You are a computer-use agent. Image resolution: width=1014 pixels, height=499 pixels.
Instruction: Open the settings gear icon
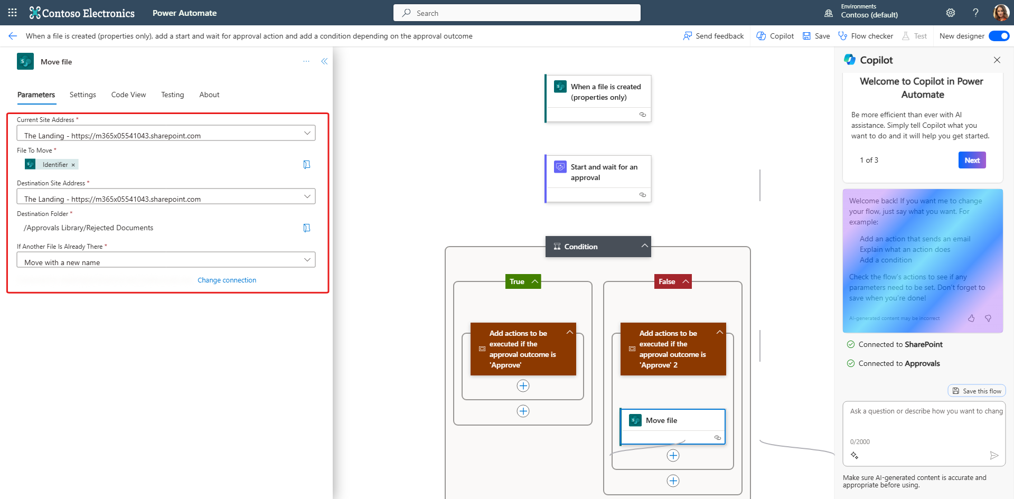click(951, 13)
